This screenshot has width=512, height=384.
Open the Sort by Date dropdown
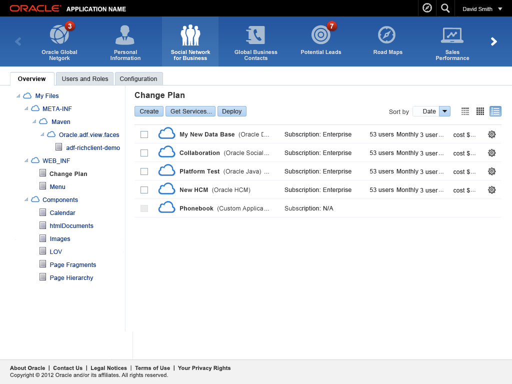pos(431,111)
